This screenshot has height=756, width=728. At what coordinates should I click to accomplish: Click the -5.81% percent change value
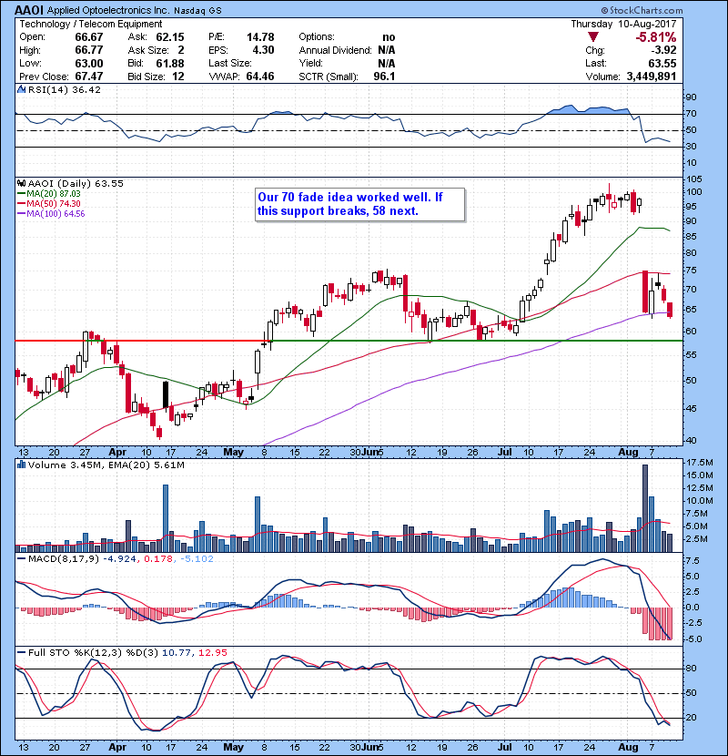point(656,37)
